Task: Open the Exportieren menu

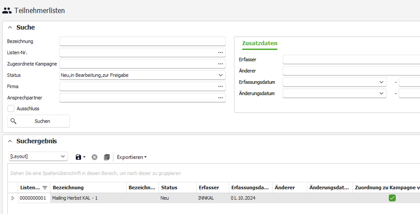Action: 132,157
